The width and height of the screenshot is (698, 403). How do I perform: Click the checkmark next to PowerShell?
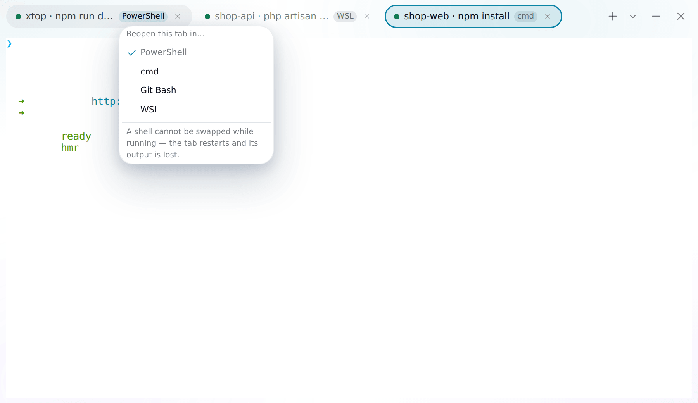(132, 53)
